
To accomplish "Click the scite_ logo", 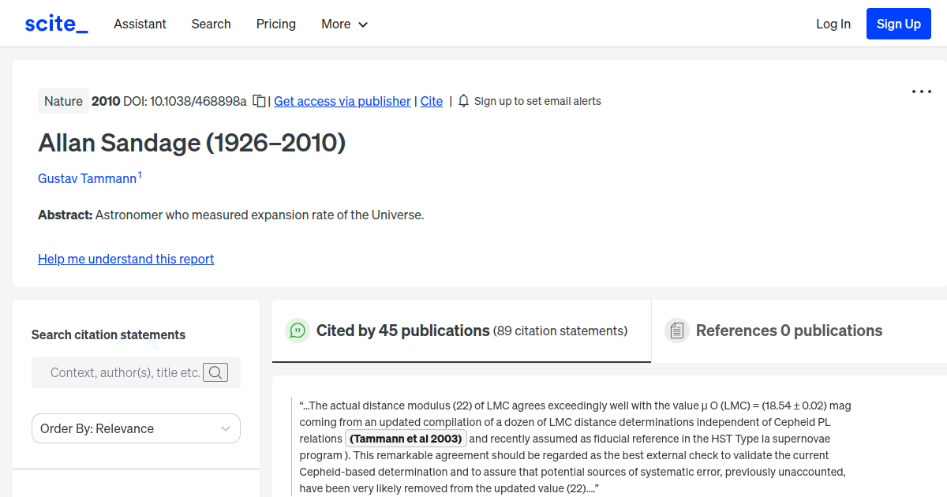I will coord(56,24).
